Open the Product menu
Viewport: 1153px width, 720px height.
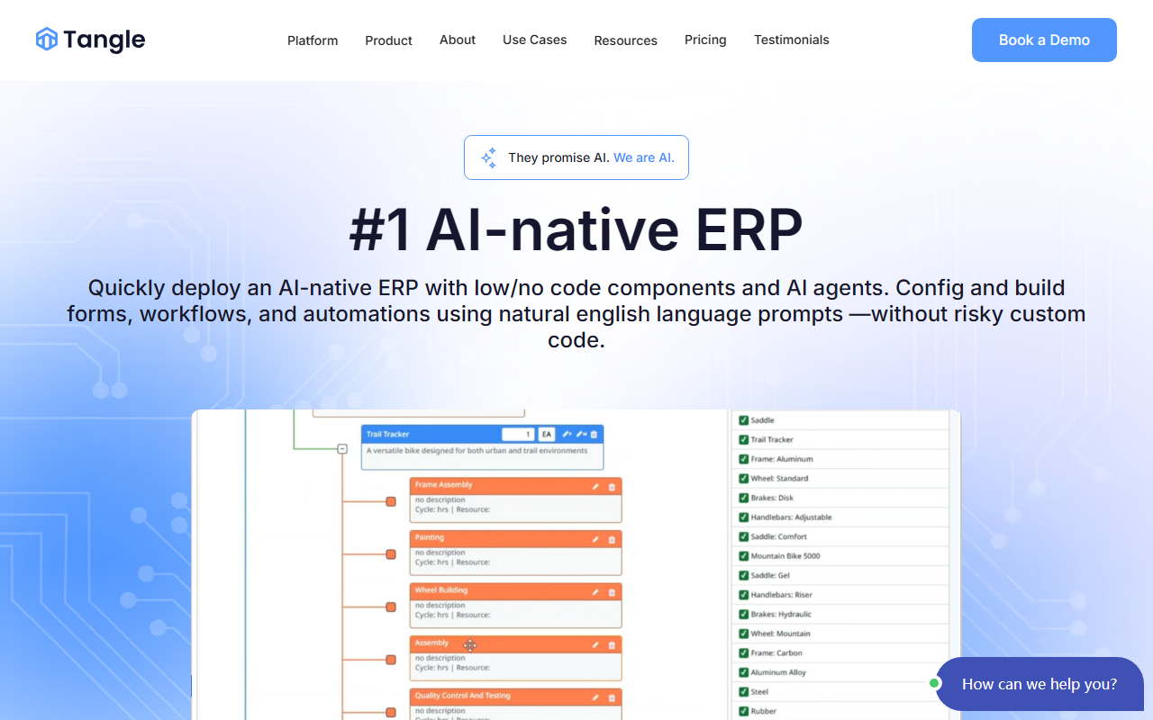(x=389, y=40)
